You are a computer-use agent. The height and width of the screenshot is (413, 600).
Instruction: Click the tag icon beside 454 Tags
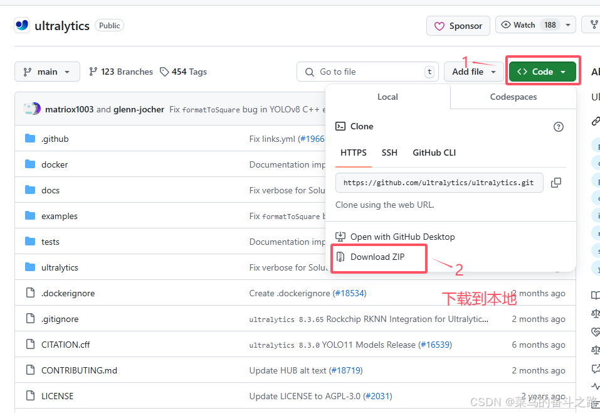click(x=164, y=72)
